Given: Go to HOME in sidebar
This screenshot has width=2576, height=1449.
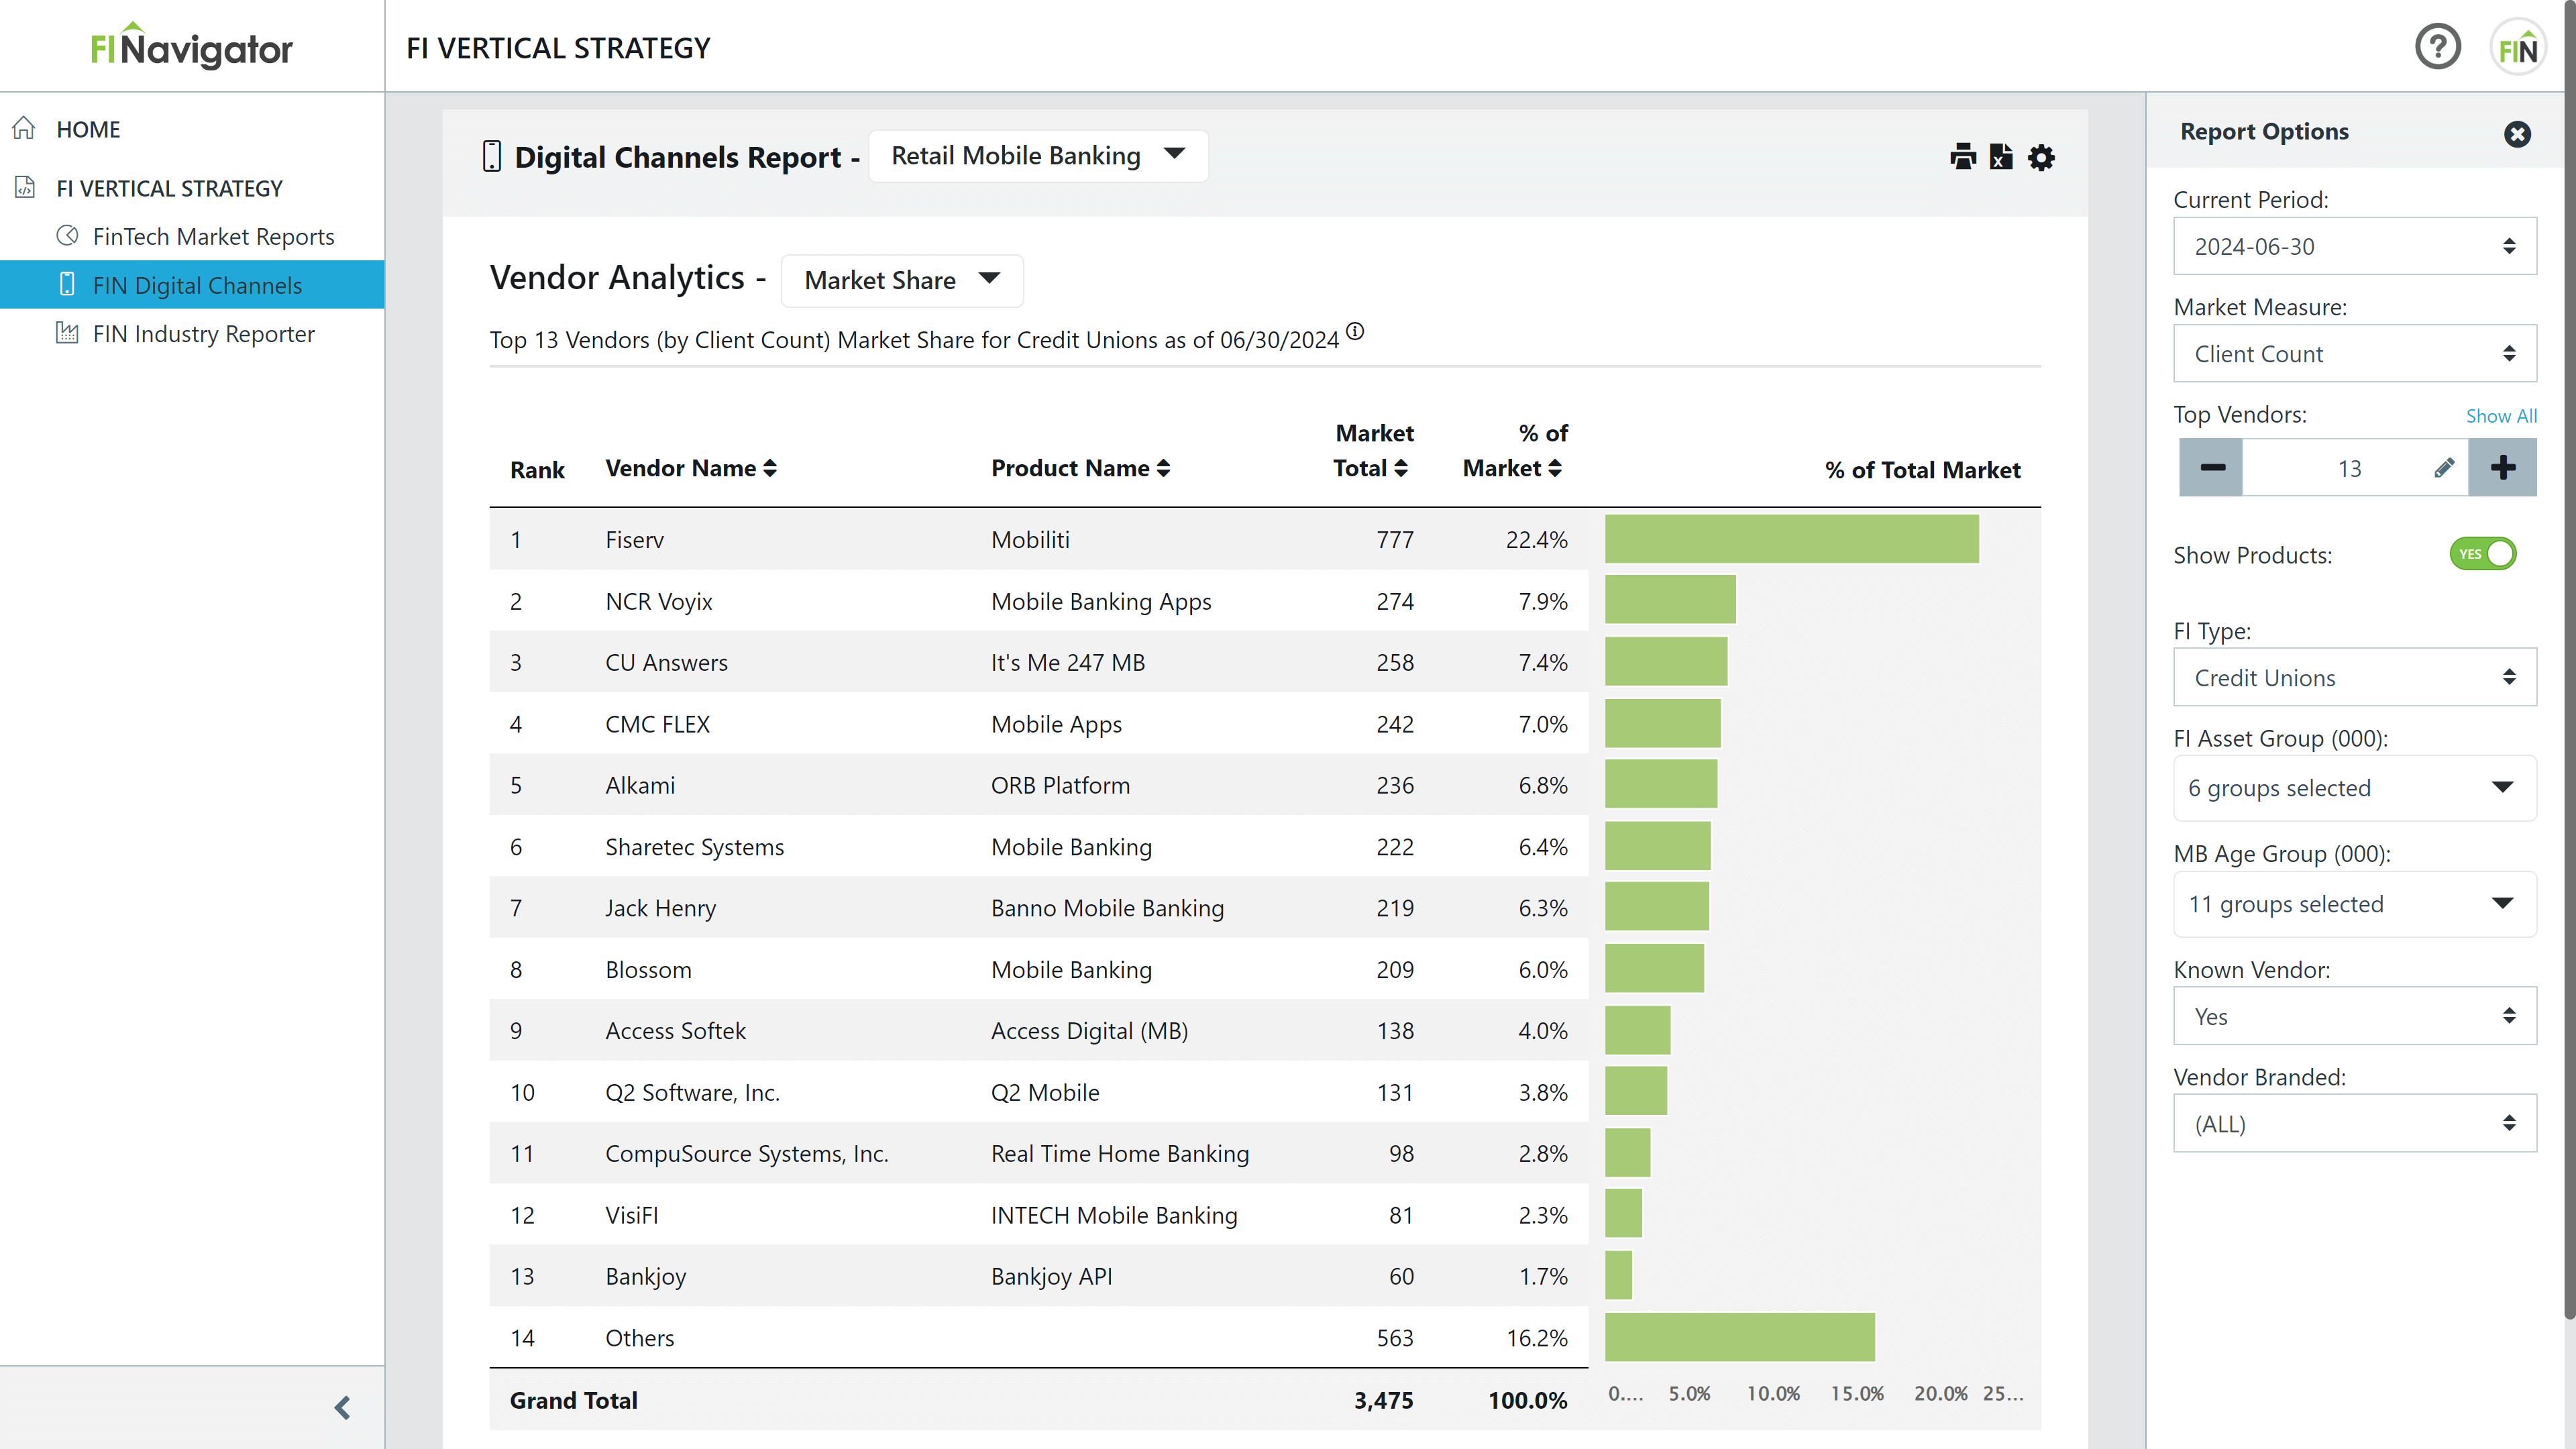Looking at the screenshot, I should (x=88, y=129).
